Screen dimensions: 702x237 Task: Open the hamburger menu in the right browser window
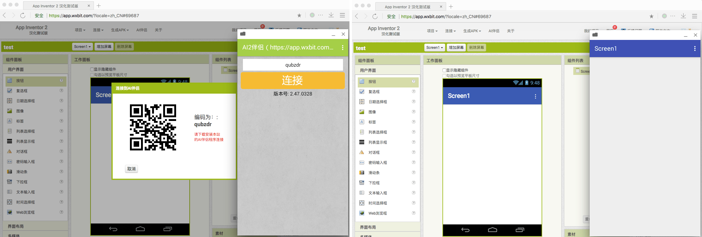694,16
